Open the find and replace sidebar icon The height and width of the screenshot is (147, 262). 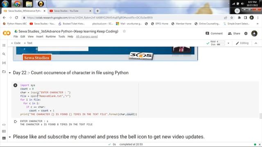point(4,54)
